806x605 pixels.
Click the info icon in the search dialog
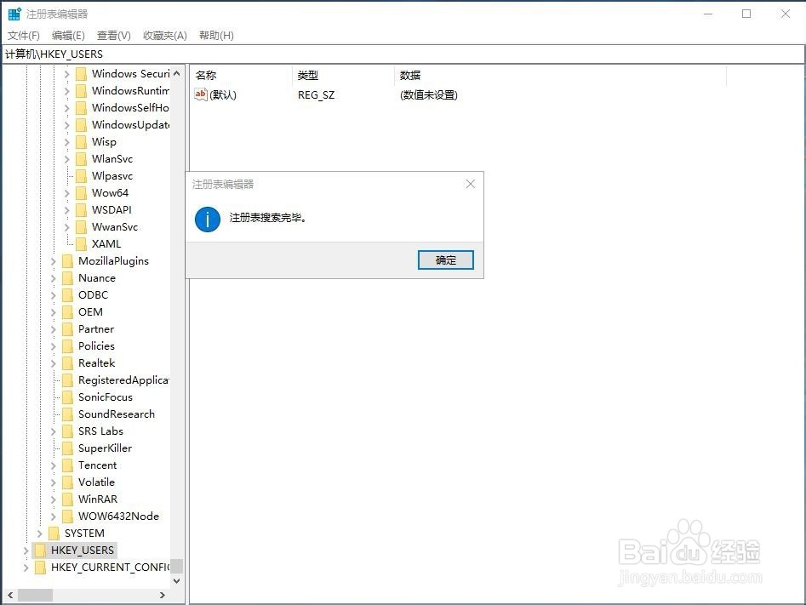(207, 219)
